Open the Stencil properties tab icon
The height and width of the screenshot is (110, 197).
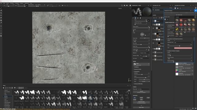pyautogui.click(x=138, y=18)
